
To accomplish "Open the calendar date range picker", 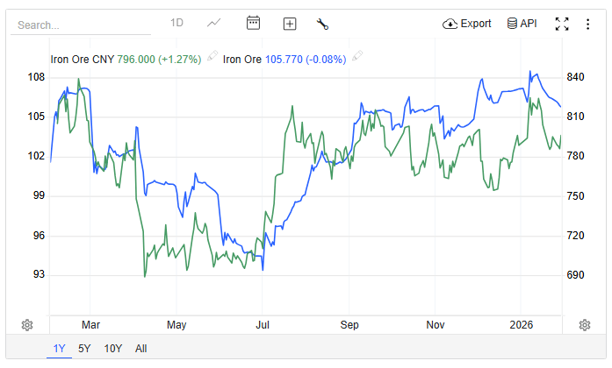I will 253,23.
